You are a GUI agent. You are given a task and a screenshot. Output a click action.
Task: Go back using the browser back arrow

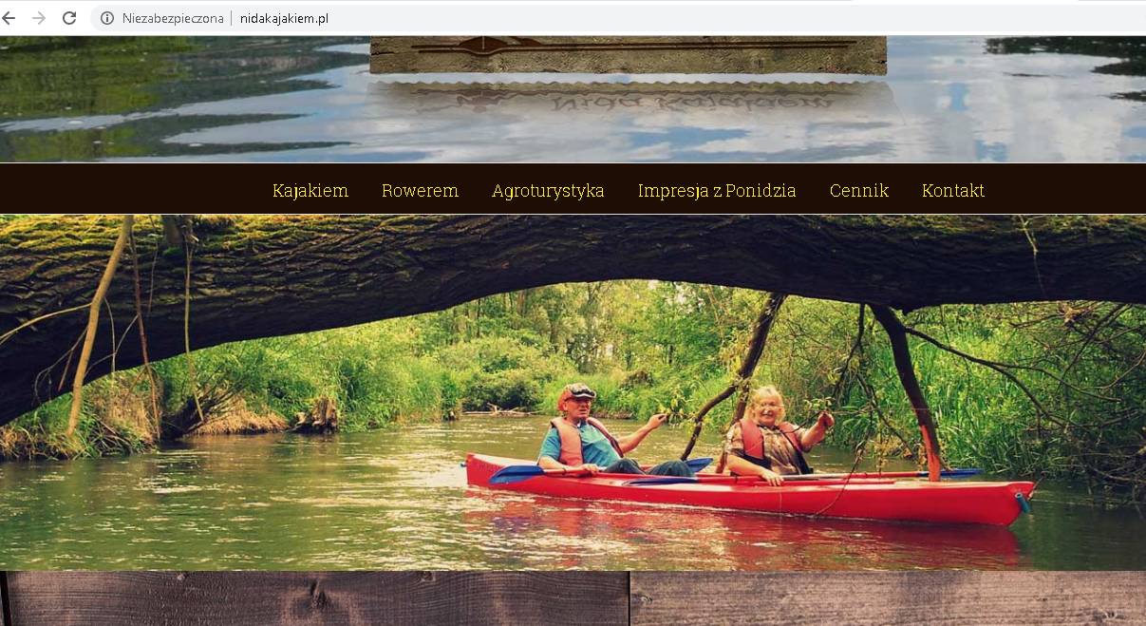click(9, 18)
